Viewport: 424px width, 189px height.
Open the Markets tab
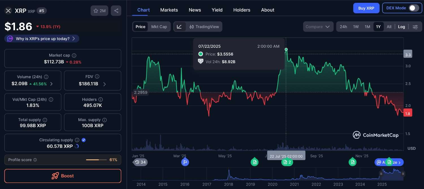click(x=169, y=10)
